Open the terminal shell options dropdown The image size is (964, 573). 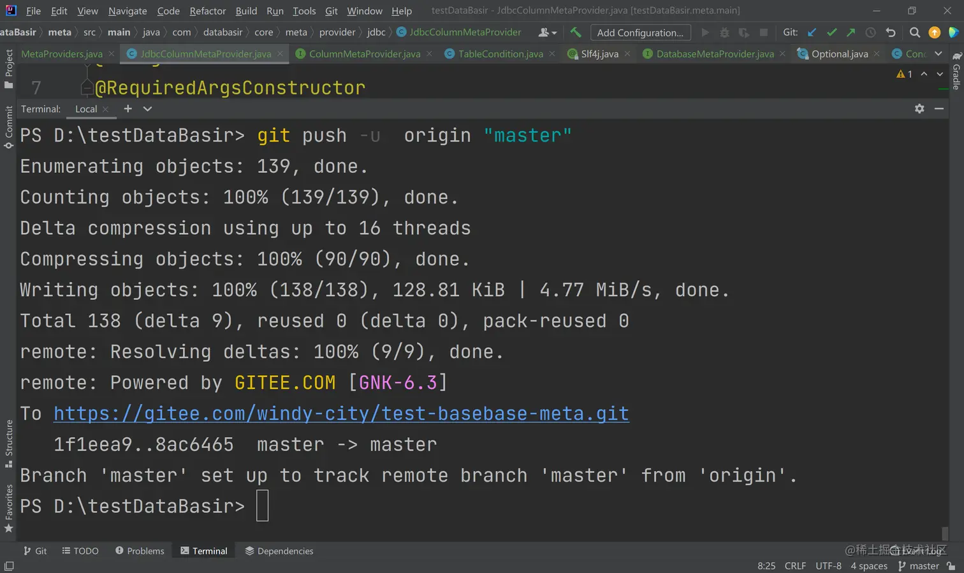[x=147, y=108]
